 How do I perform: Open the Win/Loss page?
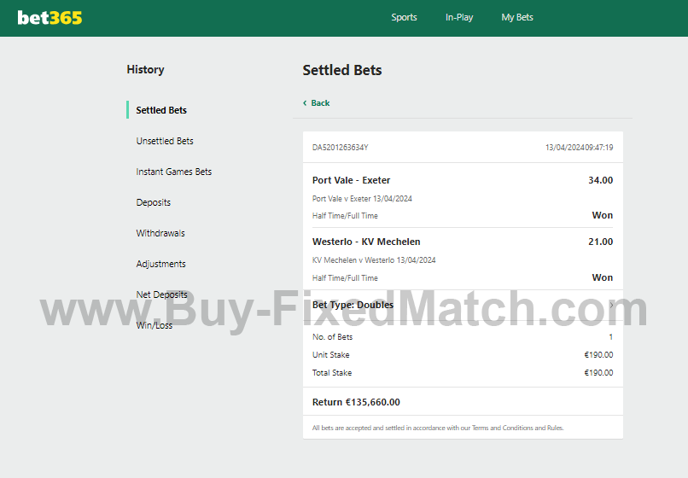tap(154, 325)
